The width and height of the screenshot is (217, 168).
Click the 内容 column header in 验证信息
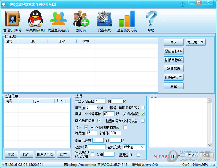click(x=37, y=101)
